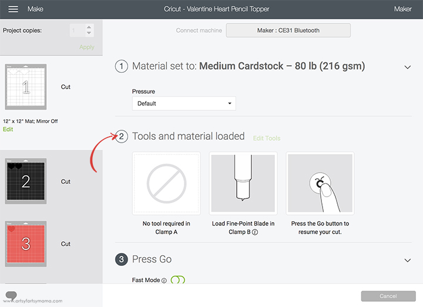Increase project copies with up arrow

(89, 27)
